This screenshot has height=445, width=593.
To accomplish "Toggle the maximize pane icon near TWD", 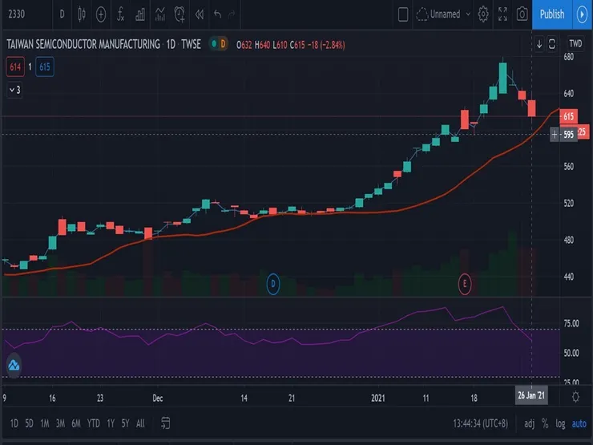I will tap(552, 44).
